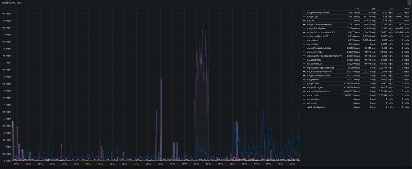Viewport: 412px width, 169px height.
Task: Click eth_getTransactionCount legend label
Action: tap(319, 76)
